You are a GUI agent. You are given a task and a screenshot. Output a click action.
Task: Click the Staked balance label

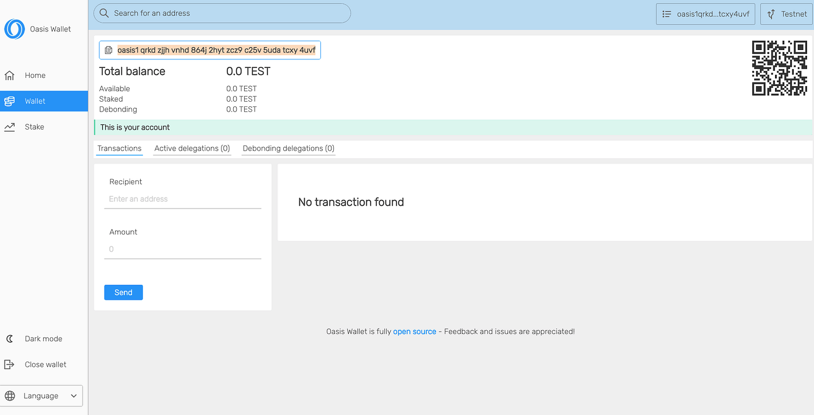(111, 99)
